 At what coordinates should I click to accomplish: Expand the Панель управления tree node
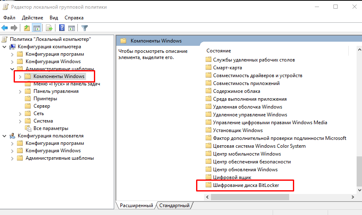pyautogui.click(x=20, y=91)
